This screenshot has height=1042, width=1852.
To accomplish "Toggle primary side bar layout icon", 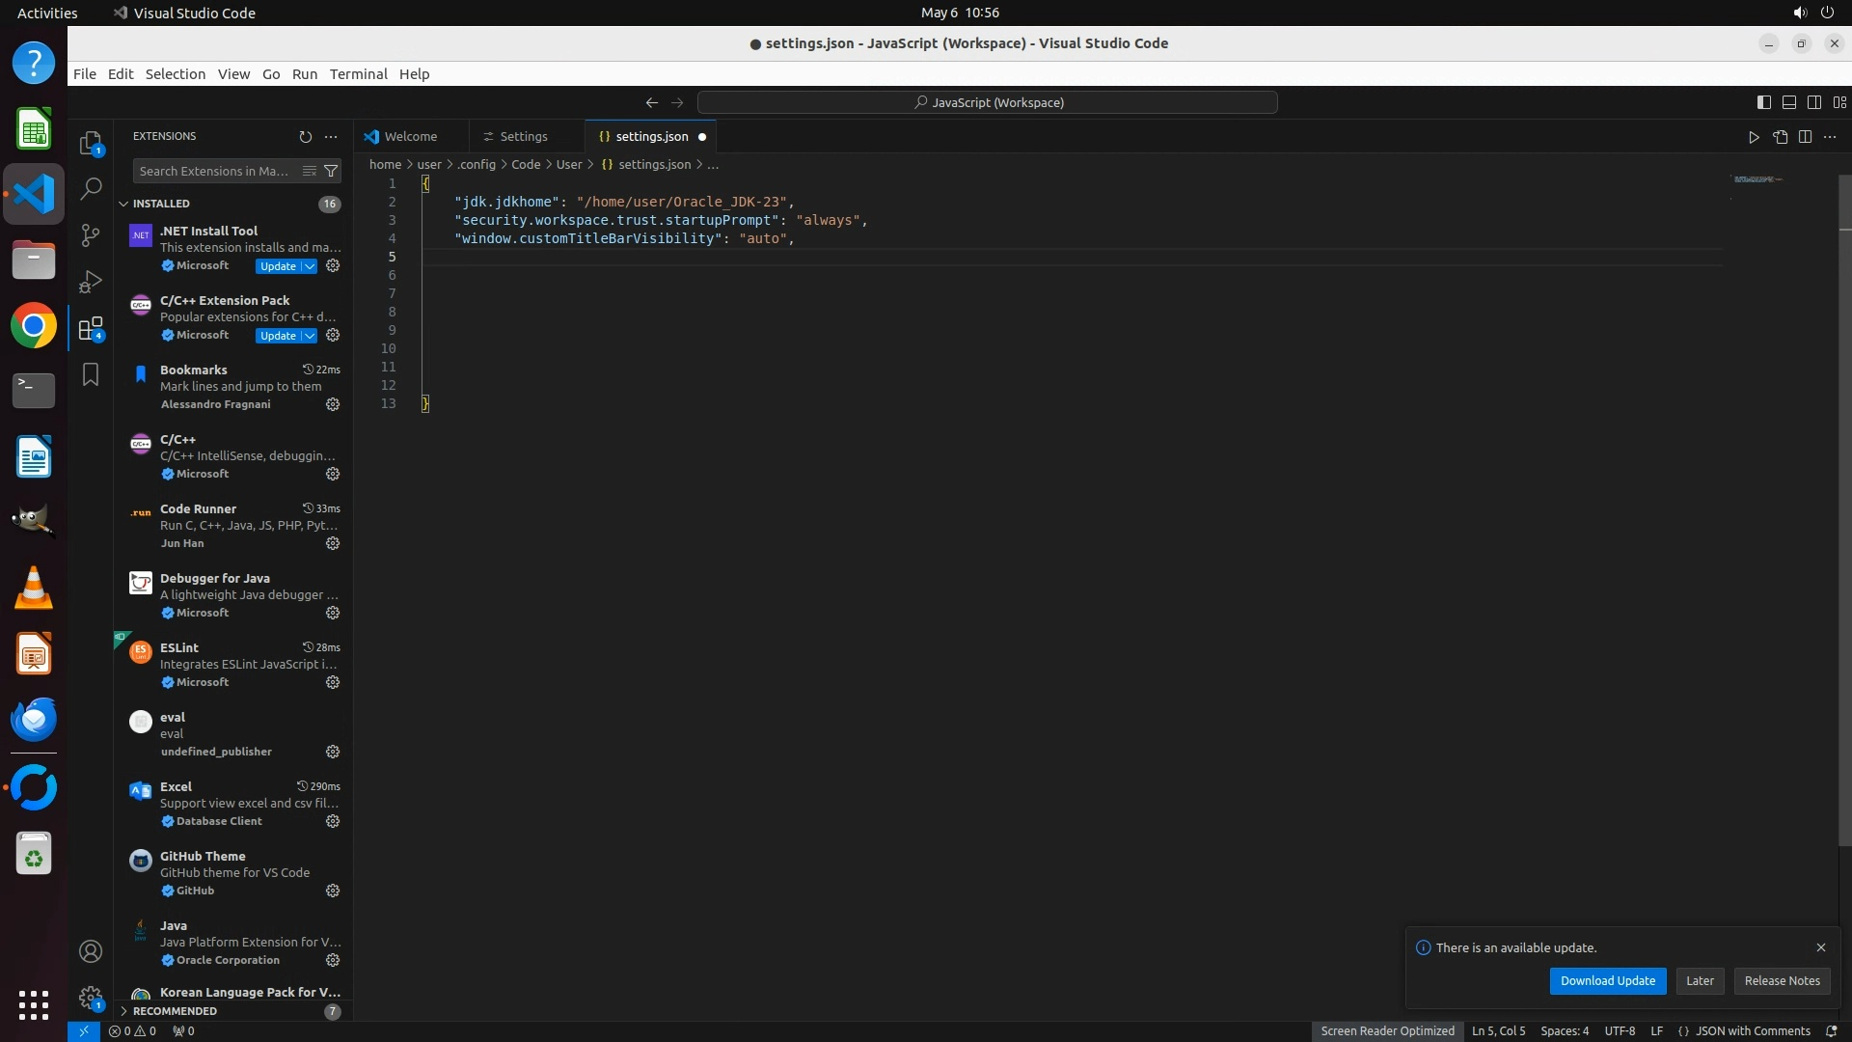I will pyautogui.click(x=1763, y=102).
